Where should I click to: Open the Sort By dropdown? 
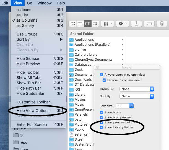point(137,96)
